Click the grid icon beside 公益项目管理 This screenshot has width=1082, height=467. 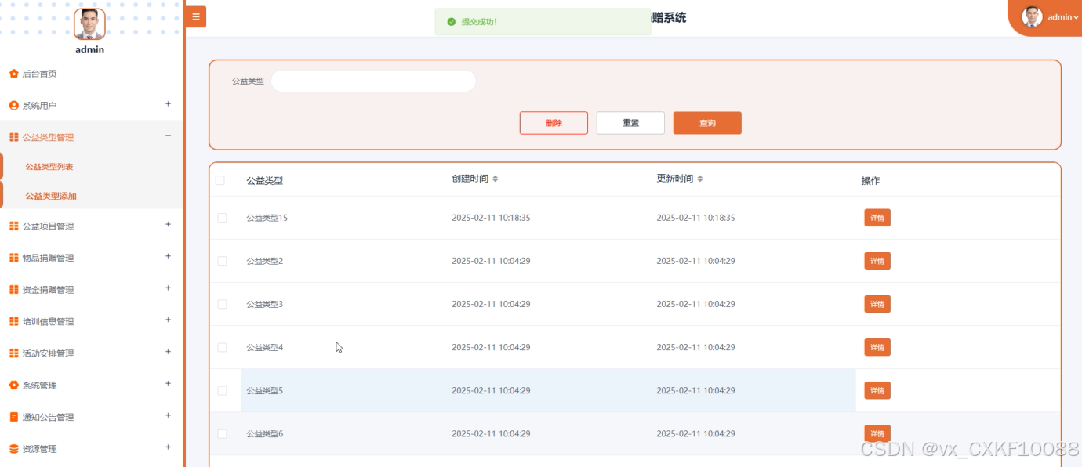(x=13, y=226)
